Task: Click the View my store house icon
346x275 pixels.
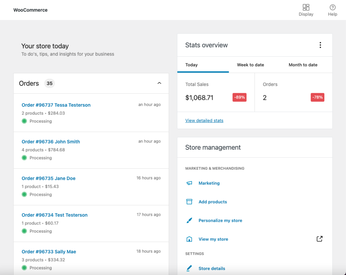Action: pyautogui.click(x=189, y=239)
